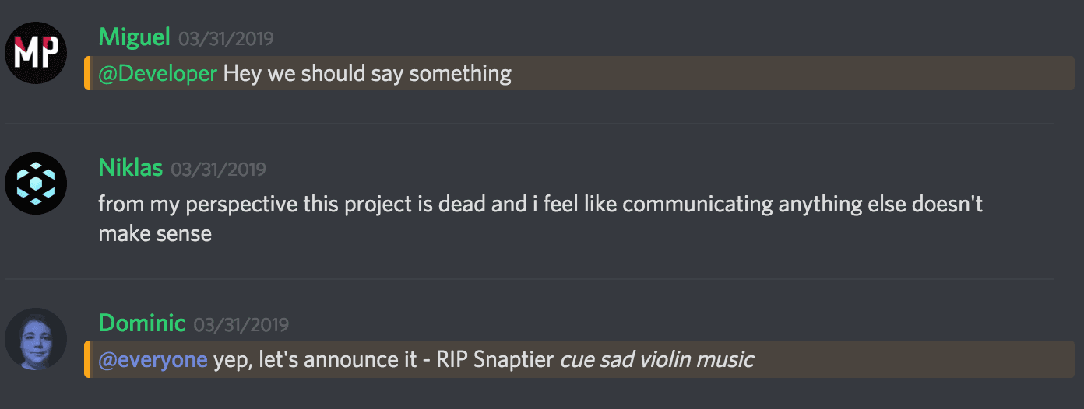Click the "make sense" line of Niklas's message
This screenshot has width=1084, height=409.
click(155, 233)
